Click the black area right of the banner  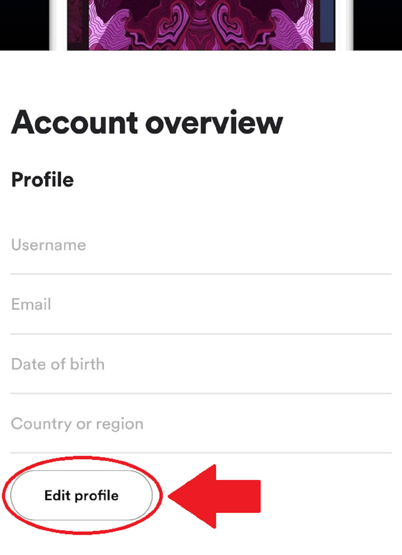pos(378,25)
